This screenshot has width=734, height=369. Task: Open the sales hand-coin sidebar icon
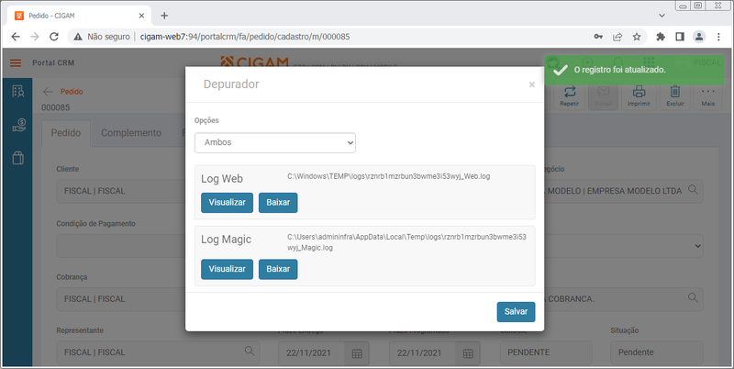[x=18, y=125]
